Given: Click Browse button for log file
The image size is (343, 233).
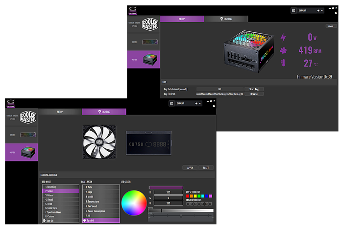Looking at the screenshot, I should pos(254,94).
